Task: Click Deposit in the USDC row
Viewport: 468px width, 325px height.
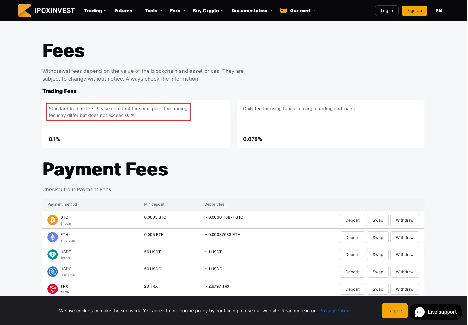Action: (x=352, y=272)
